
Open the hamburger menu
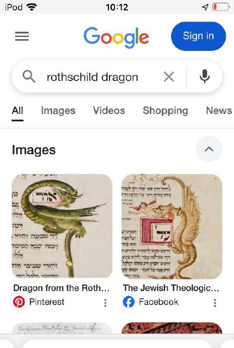click(x=22, y=36)
